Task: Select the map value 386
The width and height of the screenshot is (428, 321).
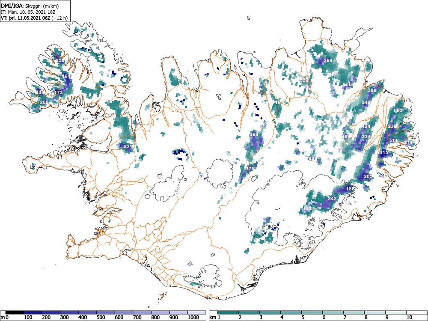Action: 372,90
